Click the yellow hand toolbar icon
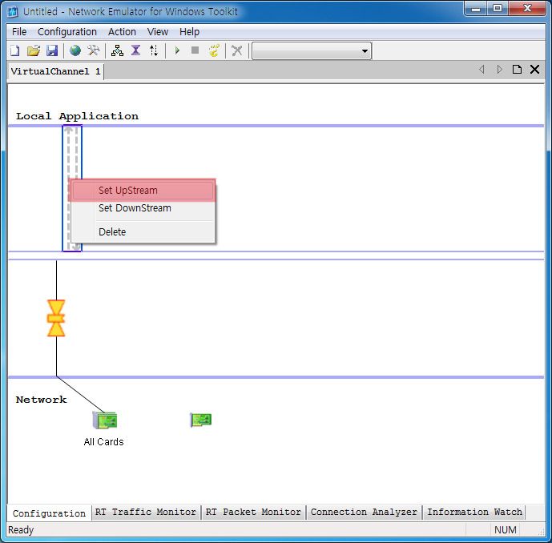The image size is (552, 543). (214, 50)
